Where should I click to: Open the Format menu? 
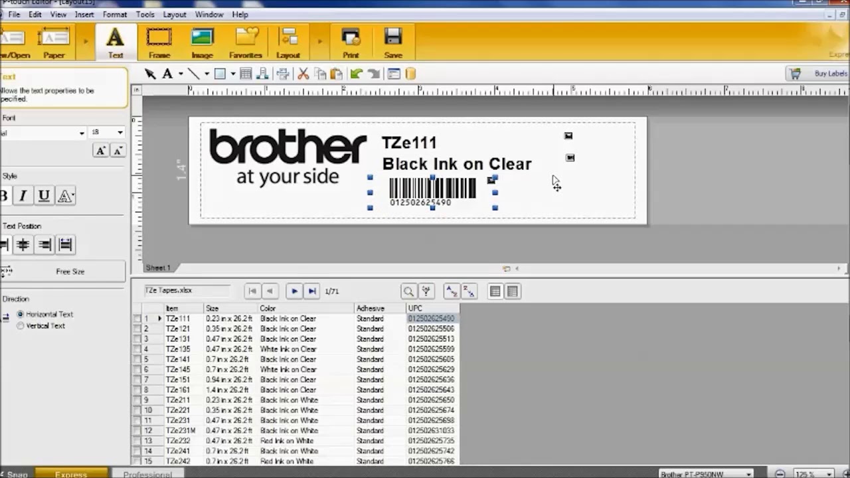[114, 14]
